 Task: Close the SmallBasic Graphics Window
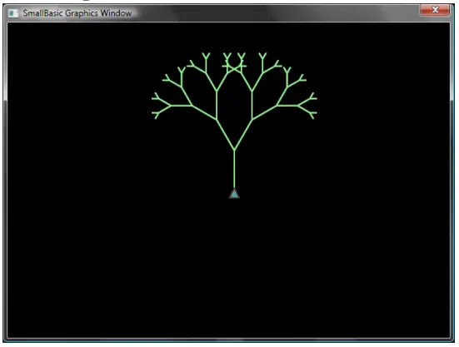(x=435, y=10)
